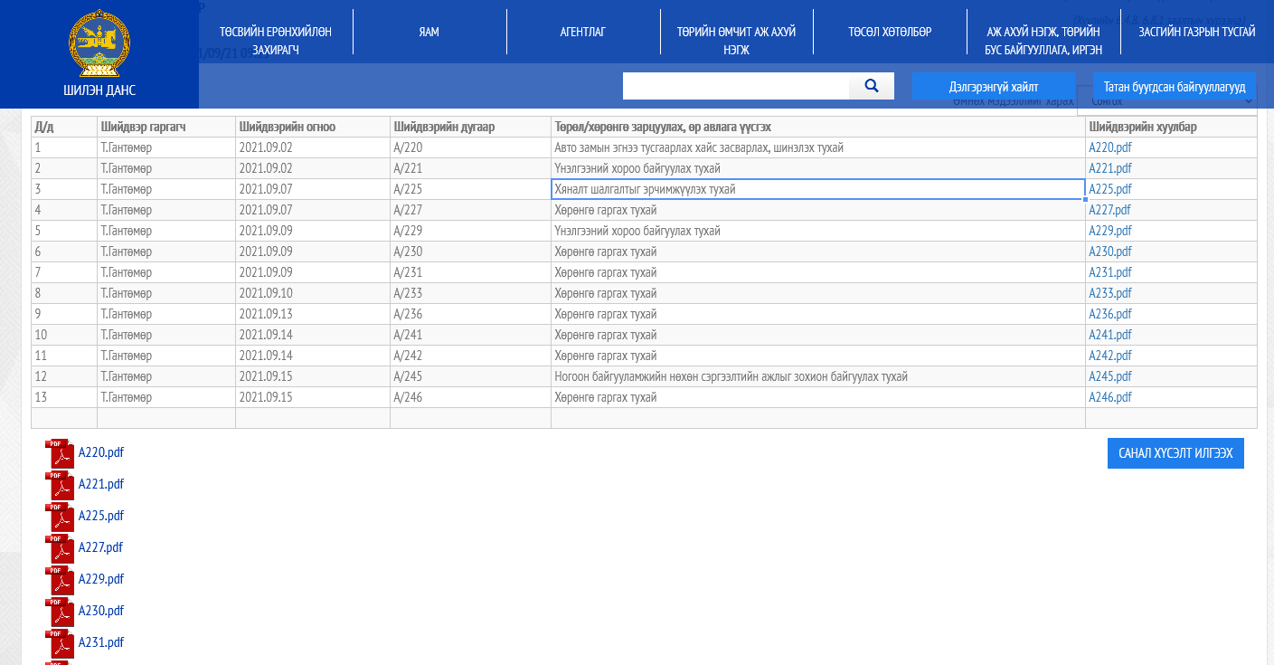
Task: Open A221.pdf in the file list
Action: pyautogui.click(x=101, y=484)
